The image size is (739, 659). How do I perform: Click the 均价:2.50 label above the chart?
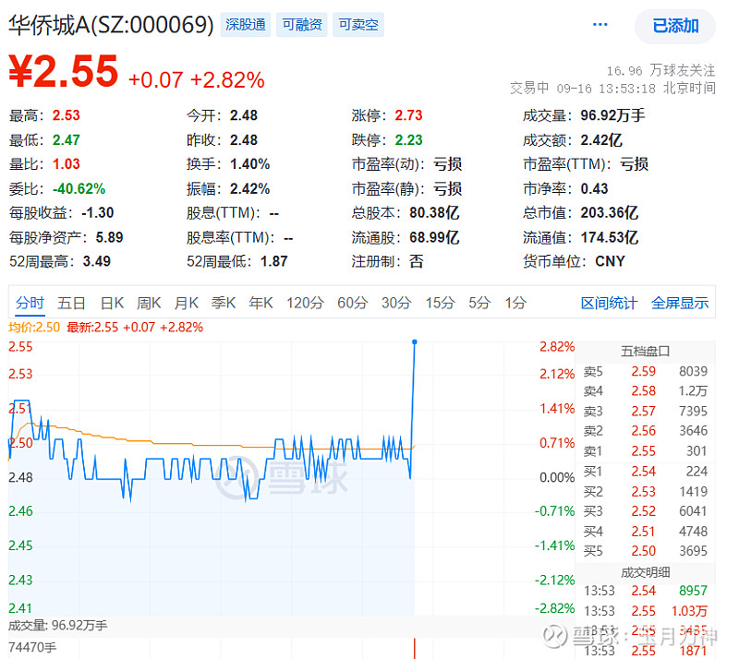click(34, 328)
